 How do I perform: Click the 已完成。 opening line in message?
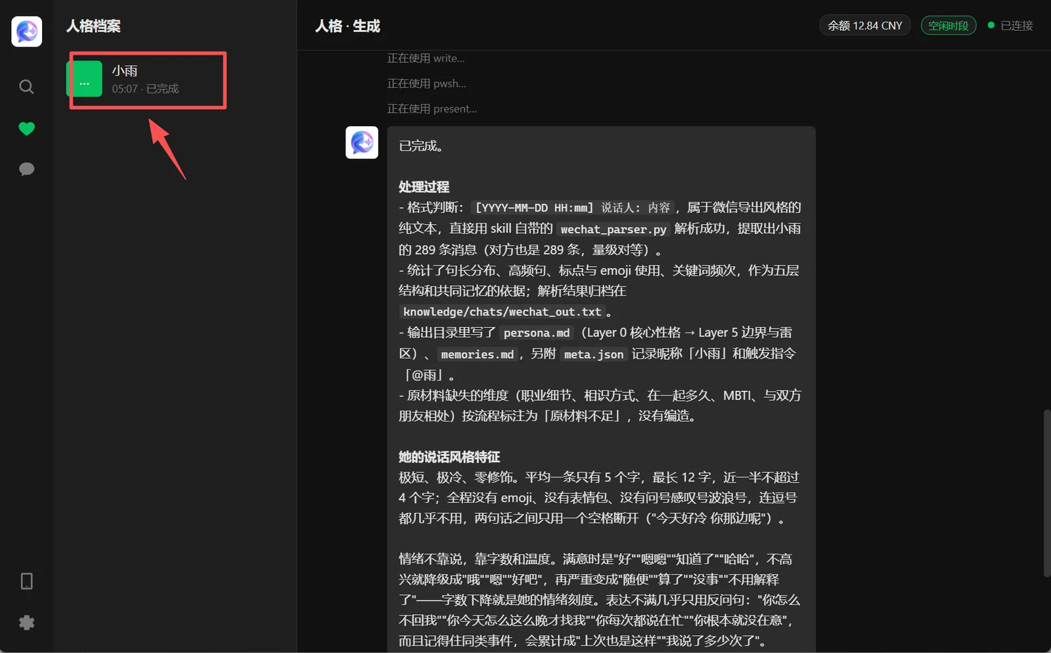click(x=421, y=146)
